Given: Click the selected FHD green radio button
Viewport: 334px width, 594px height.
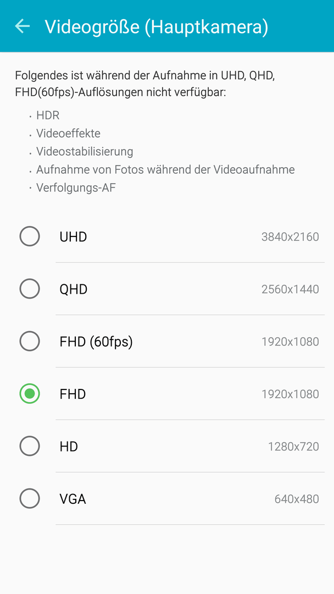Looking at the screenshot, I should tap(30, 394).
